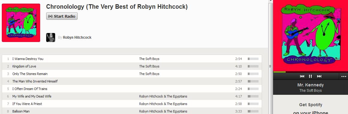Open Robyn Hitchcock & The Egyptians on track 6
The width and height of the screenshot is (348, 114).
click(x=163, y=96)
